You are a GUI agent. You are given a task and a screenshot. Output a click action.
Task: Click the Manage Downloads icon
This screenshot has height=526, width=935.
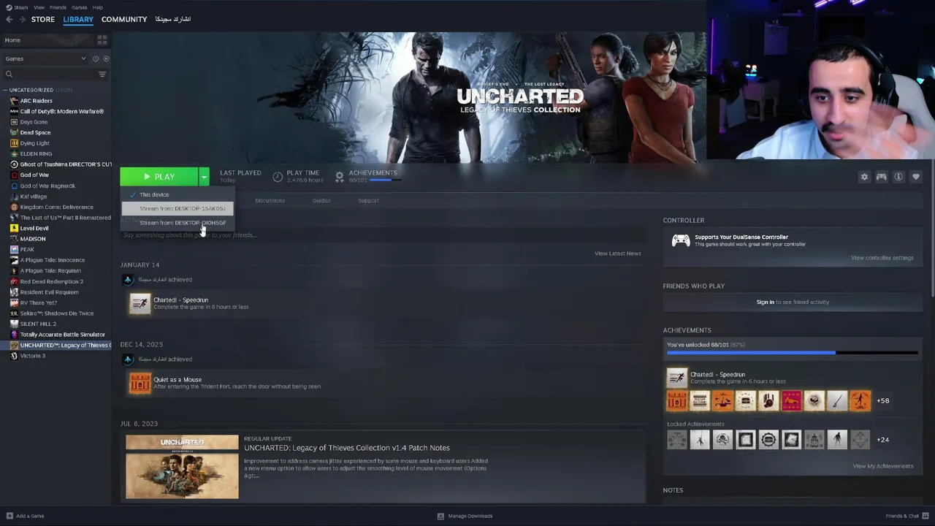coord(440,516)
